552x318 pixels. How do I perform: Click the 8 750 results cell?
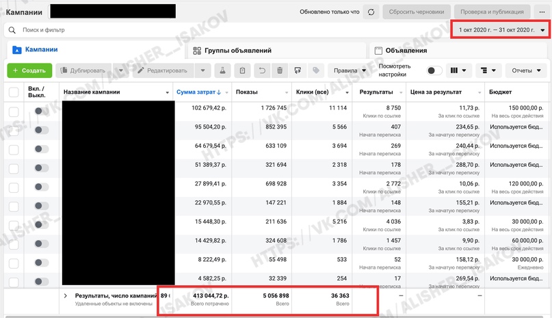coord(393,108)
